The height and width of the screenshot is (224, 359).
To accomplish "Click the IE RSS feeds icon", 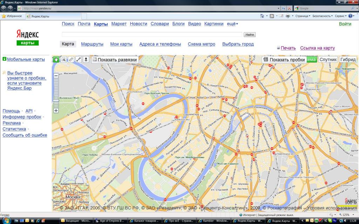I will (272, 16).
